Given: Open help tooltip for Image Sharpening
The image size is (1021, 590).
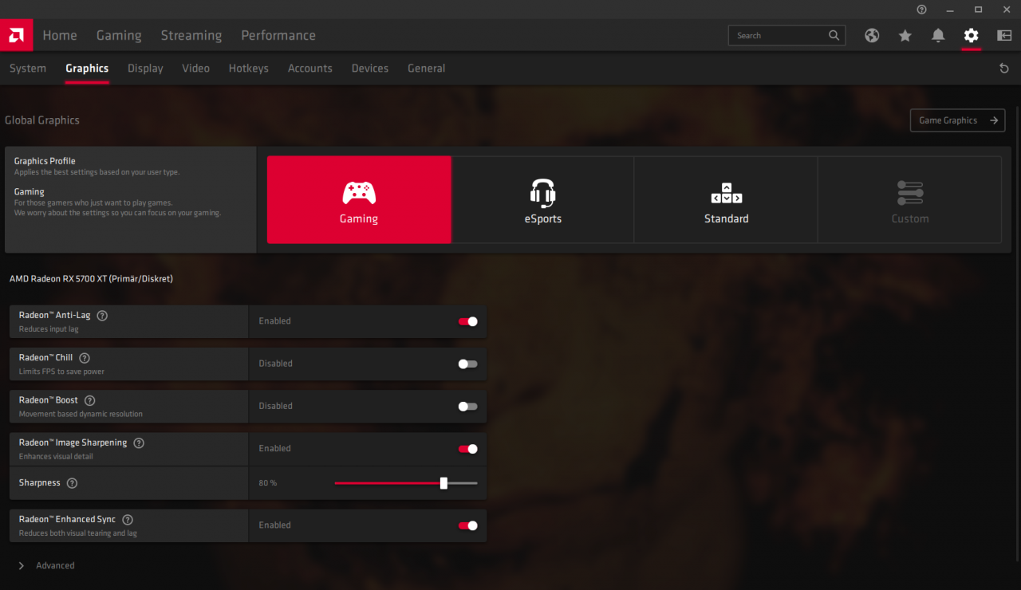Looking at the screenshot, I should 139,443.
